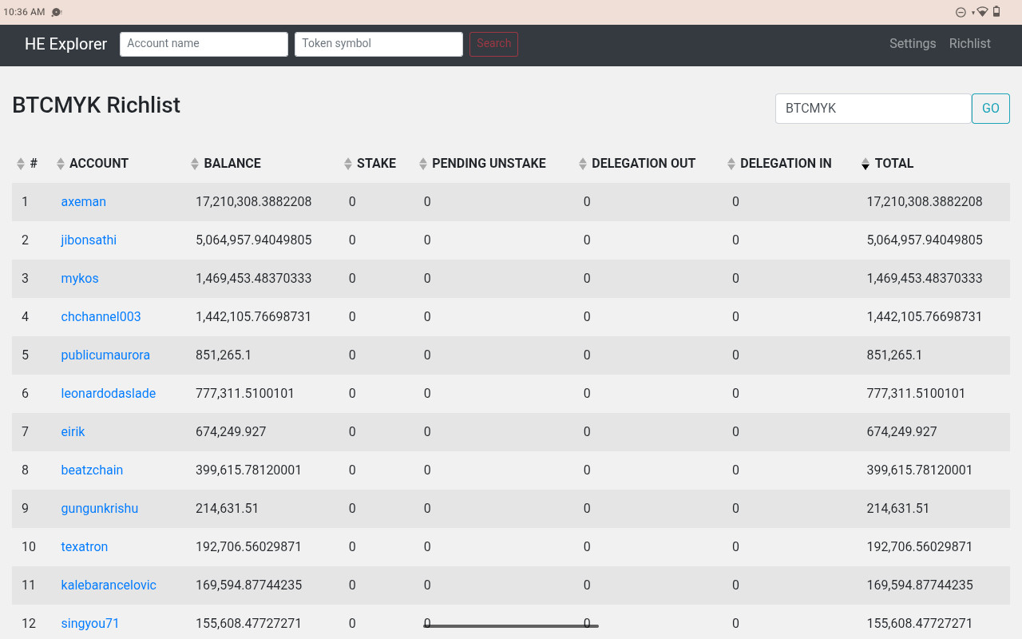Click the sort icon next to ACCOUNT header

tap(61, 164)
